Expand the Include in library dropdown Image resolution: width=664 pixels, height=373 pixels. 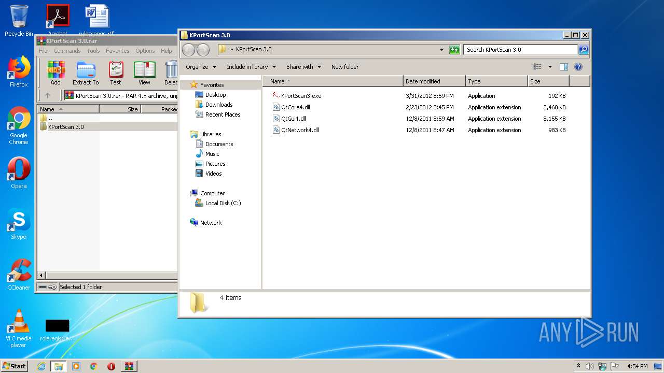[251, 67]
